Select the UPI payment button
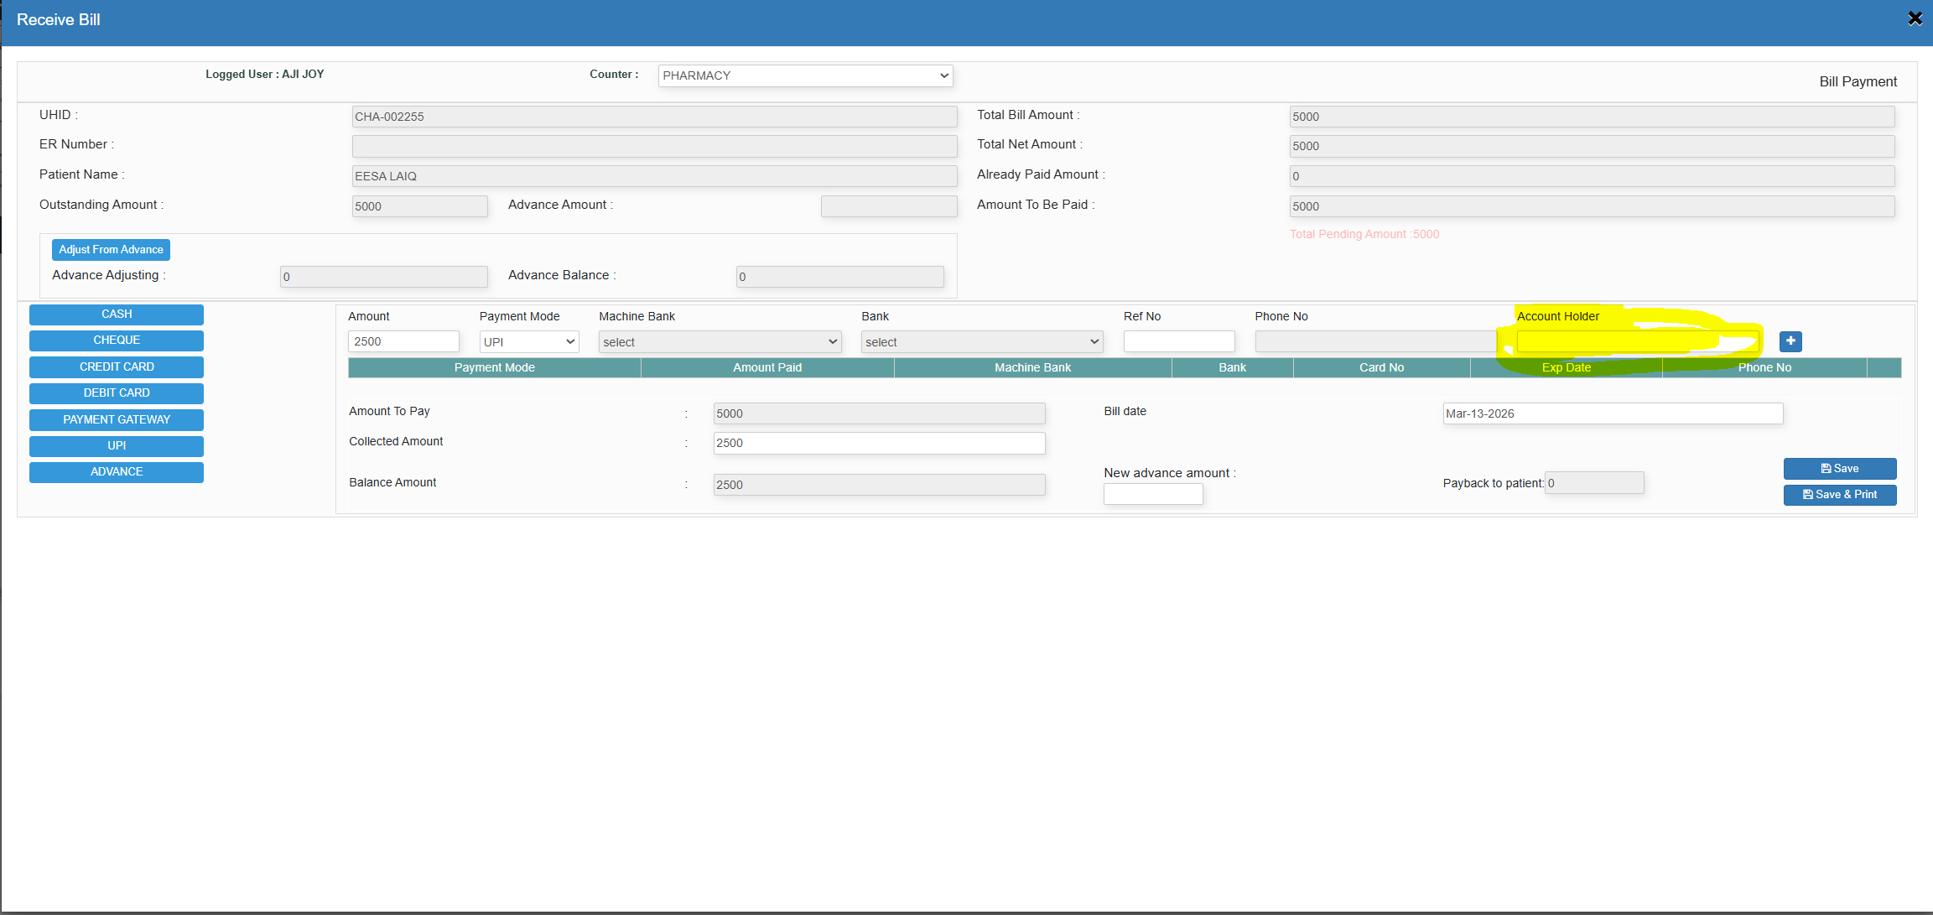The width and height of the screenshot is (1933, 915). click(x=117, y=446)
